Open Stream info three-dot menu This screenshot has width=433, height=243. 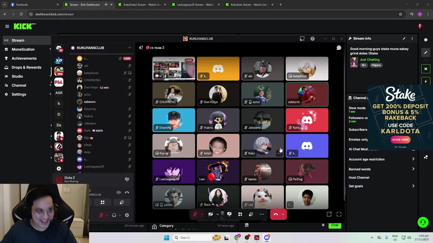tap(412, 38)
